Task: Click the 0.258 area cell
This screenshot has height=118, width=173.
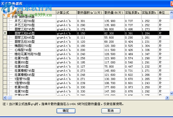Action: [90, 58]
